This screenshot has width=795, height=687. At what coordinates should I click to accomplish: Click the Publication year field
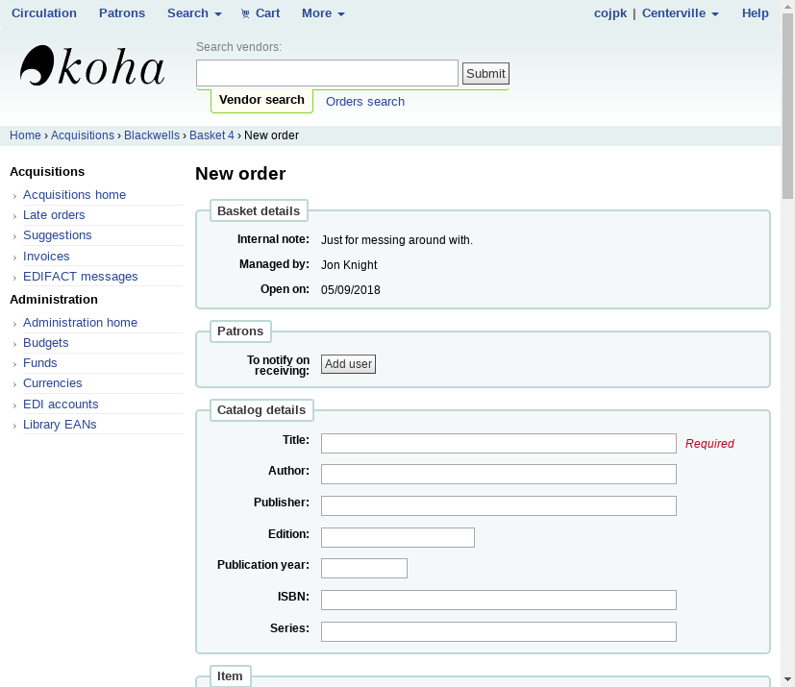(x=363, y=568)
